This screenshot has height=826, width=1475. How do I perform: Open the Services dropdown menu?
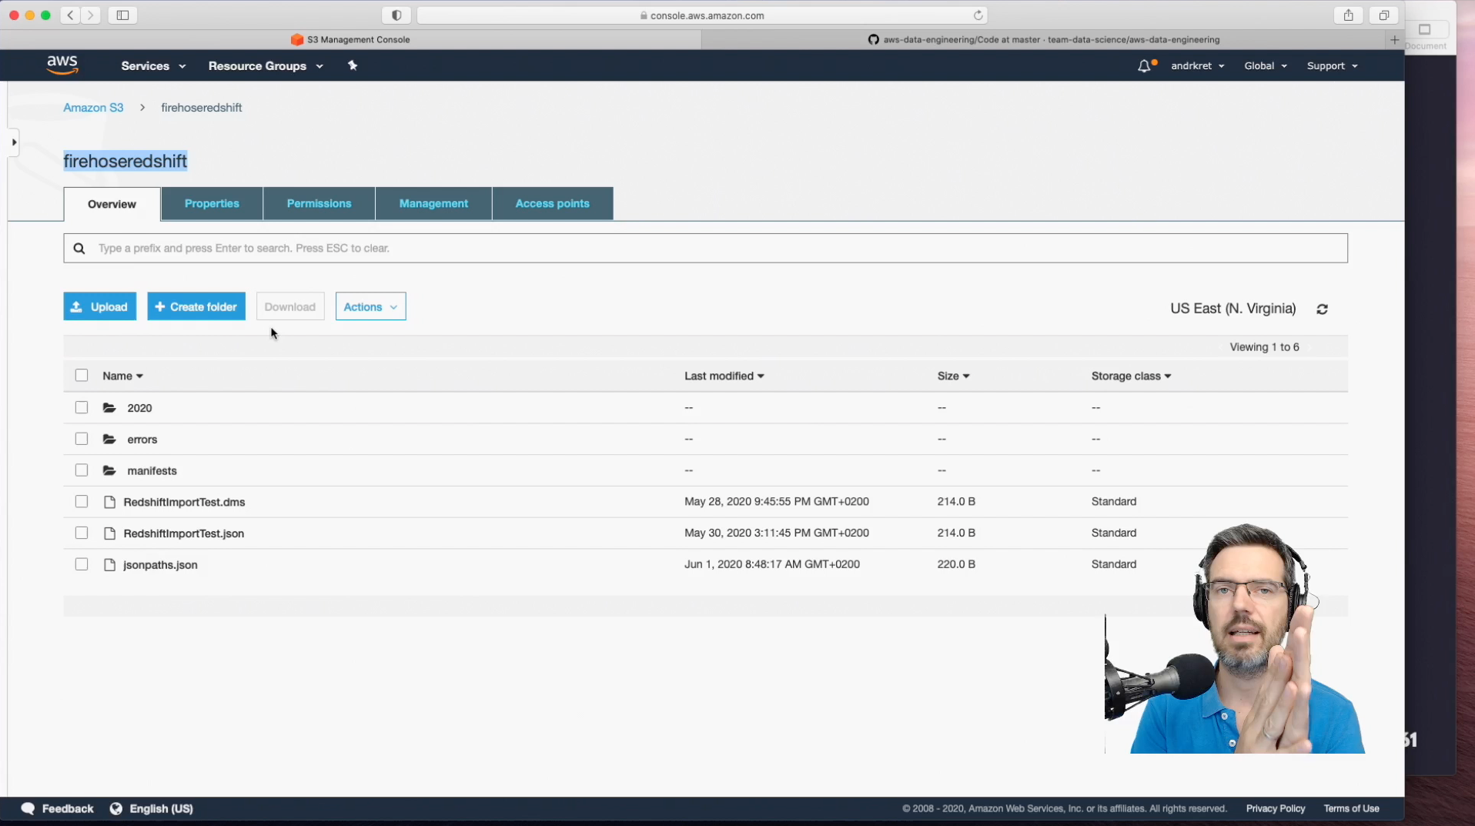[153, 66]
